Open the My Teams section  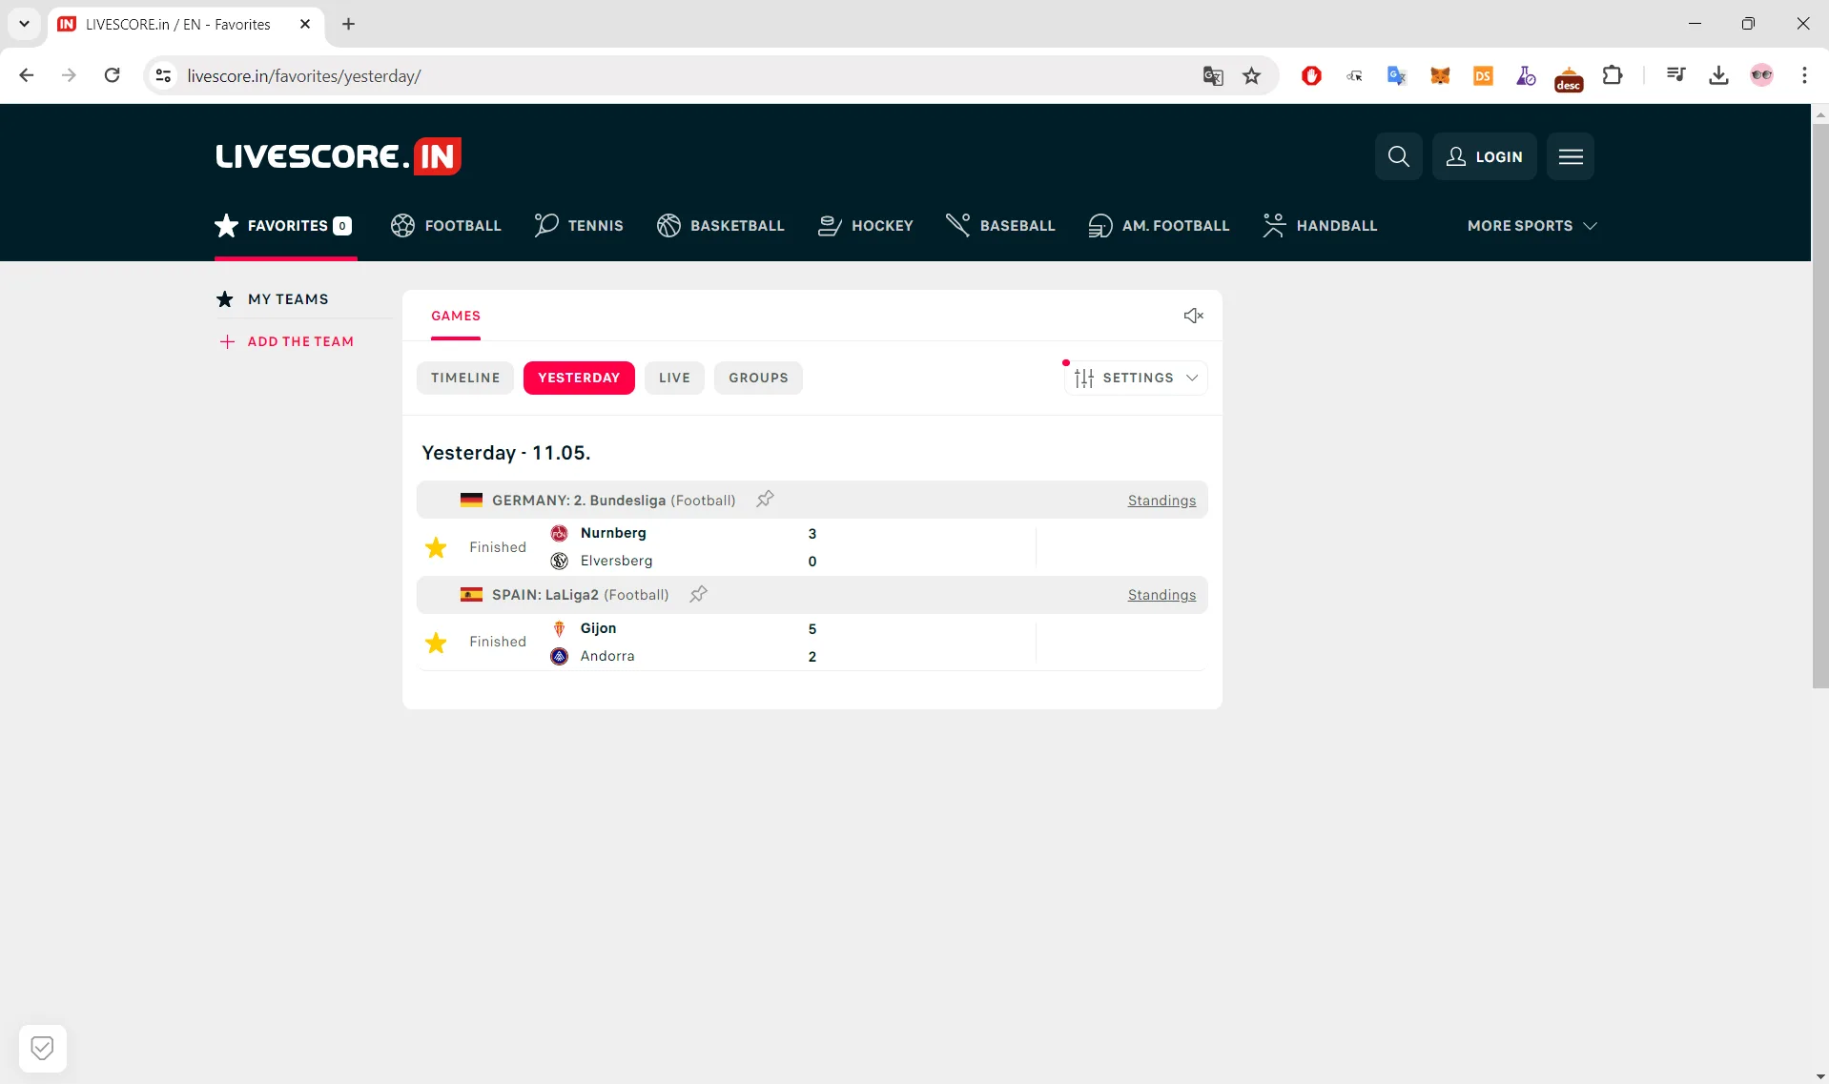tap(273, 299)
